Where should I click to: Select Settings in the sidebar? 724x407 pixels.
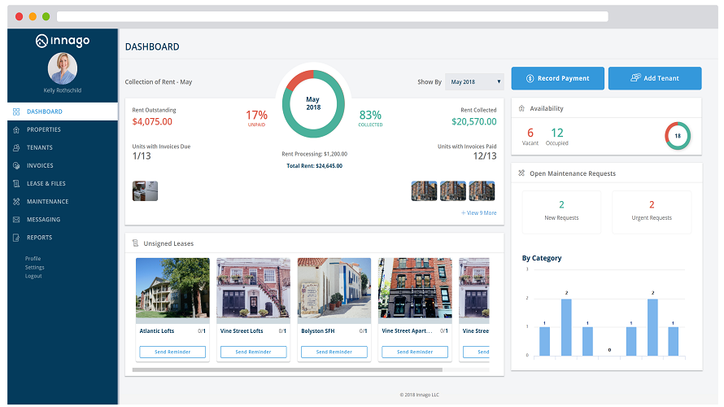click(x=34, y=267)
